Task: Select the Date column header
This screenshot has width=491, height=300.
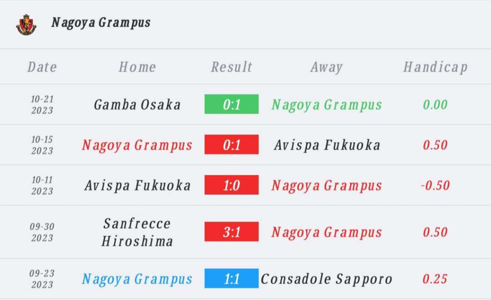Action: [42, 67]
